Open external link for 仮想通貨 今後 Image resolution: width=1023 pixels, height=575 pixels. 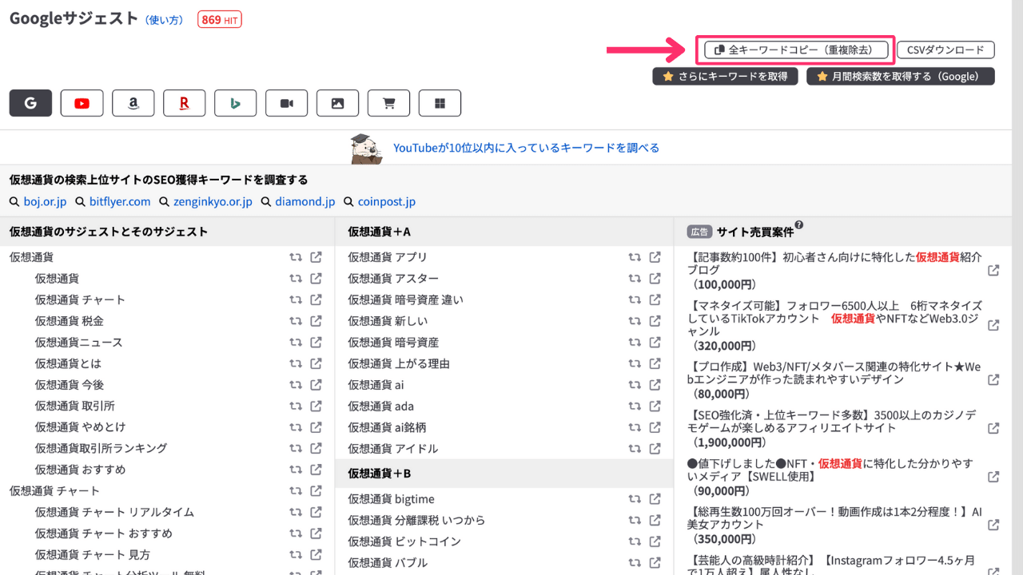coord(316,384)
